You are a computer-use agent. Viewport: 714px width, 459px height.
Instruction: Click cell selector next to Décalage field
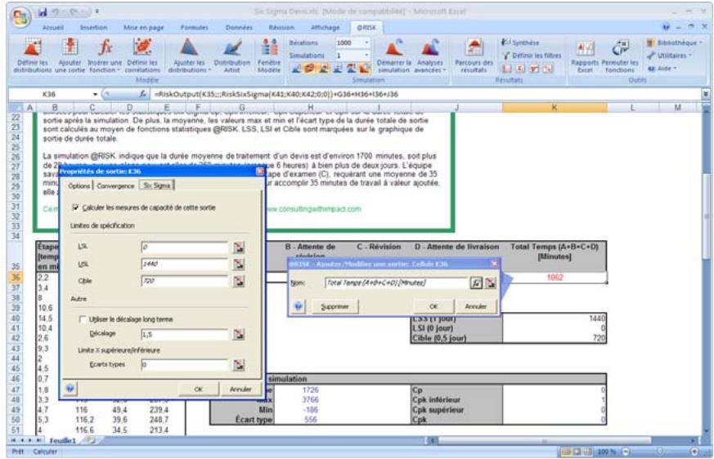point(239,335)
